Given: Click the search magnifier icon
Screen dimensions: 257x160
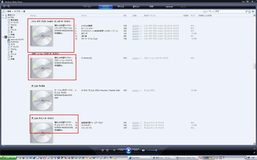Looking at the screenshot, I should (246, 11).
